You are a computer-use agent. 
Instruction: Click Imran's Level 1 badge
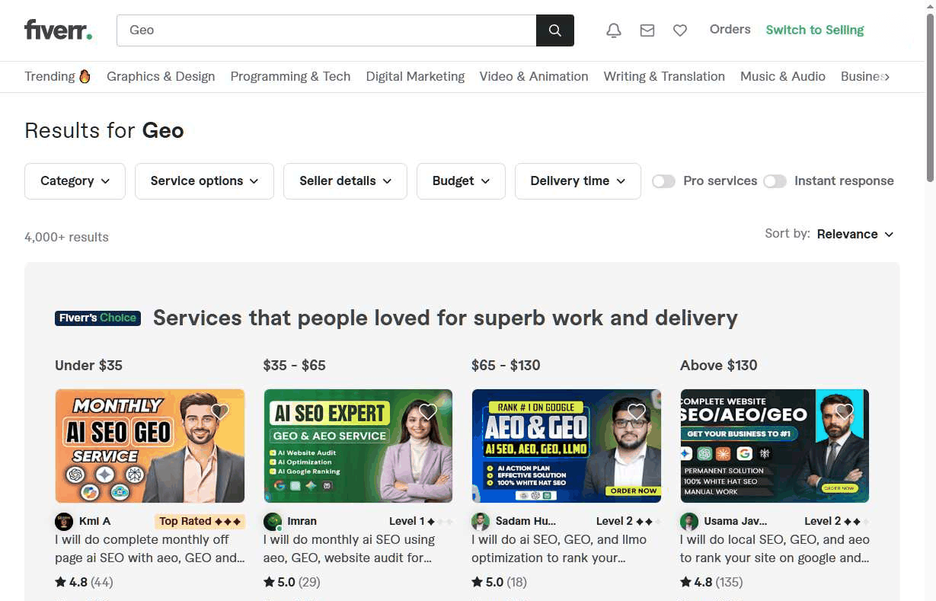[420, 521]
